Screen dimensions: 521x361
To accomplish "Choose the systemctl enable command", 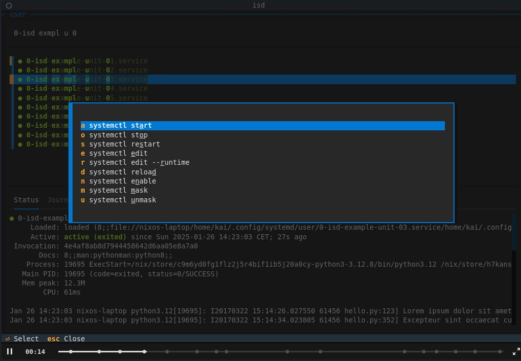I will click(122, 181).
